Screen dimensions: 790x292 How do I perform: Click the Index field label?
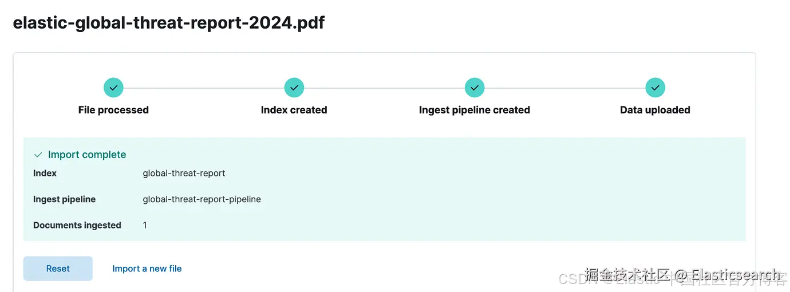[45, 173]
